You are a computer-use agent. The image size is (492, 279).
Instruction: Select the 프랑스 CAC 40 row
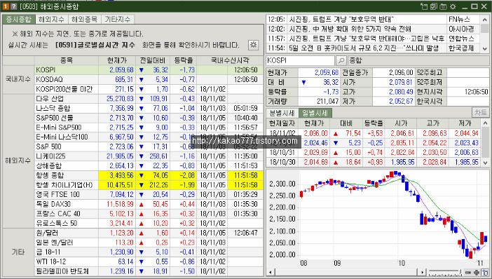149,213
